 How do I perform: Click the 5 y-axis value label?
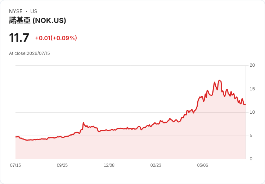click(251, 136)
